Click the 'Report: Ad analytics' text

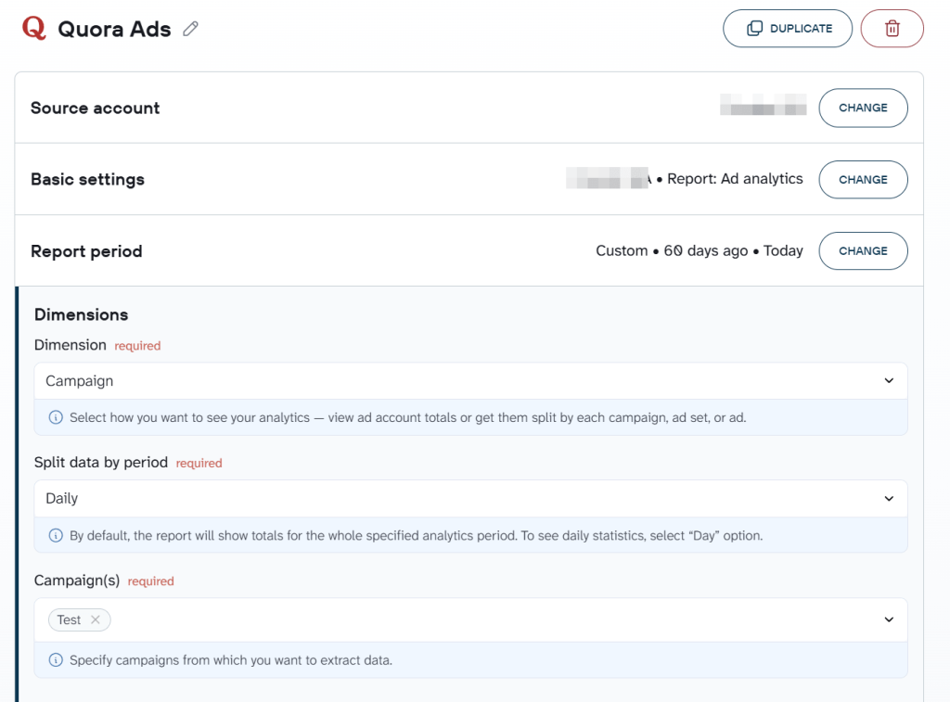click(x=735, y=179)
